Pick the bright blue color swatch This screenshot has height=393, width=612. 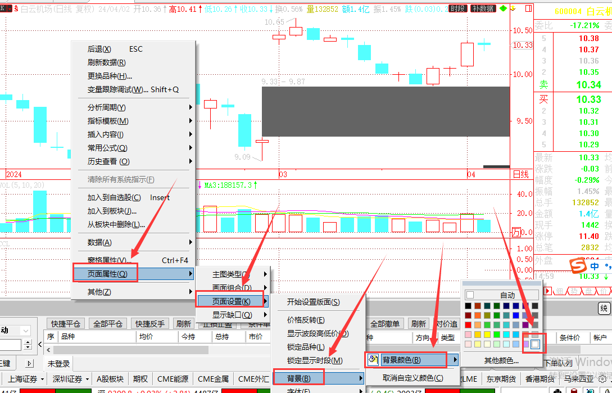516,315
